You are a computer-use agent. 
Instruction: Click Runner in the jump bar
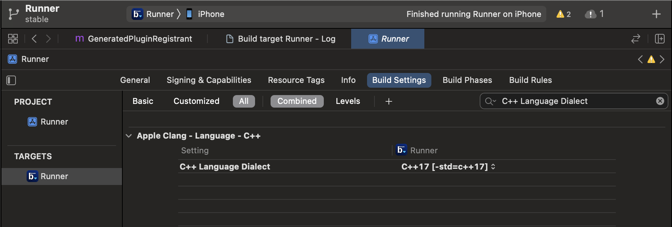tap(28, 59)
